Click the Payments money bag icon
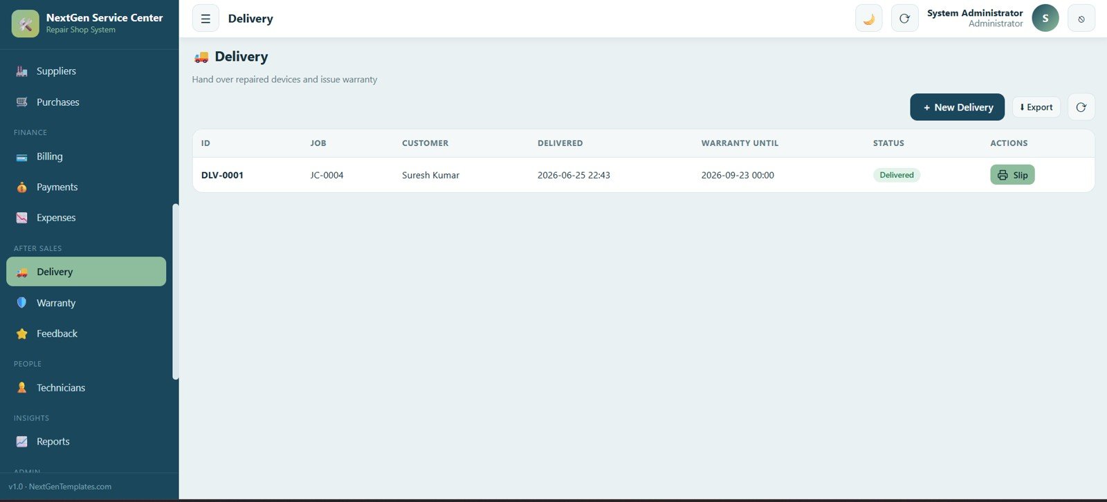This screenshot has height=502, width=1107. (x=22, y=187)
